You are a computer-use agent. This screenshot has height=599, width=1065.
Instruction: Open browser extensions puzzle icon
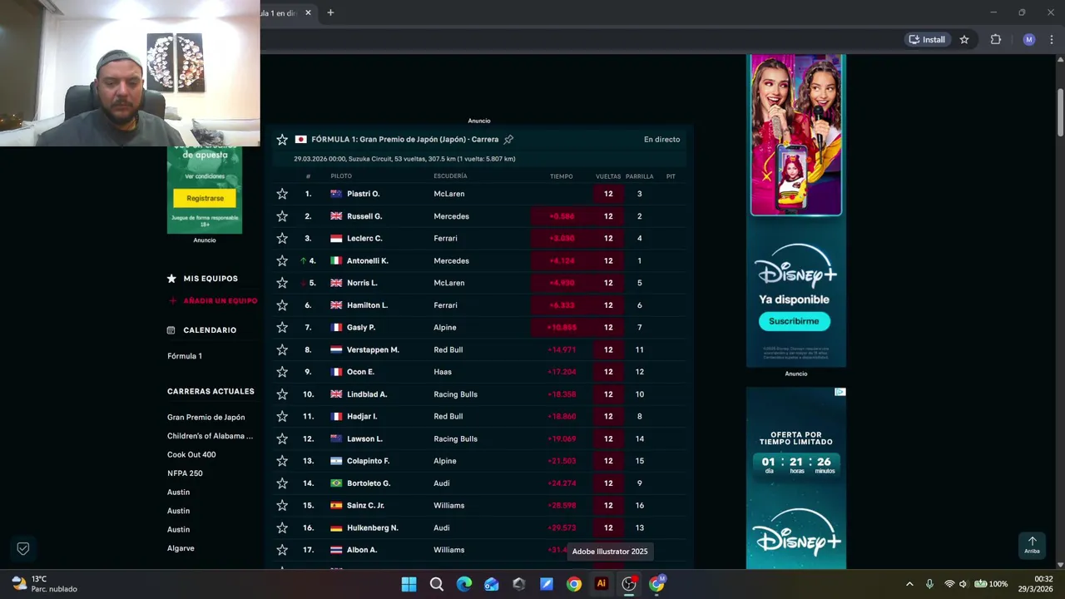(996, 39)
